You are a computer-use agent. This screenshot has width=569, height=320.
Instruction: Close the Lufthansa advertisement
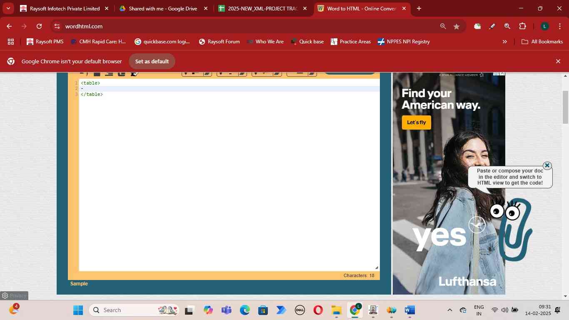(502, 74)
